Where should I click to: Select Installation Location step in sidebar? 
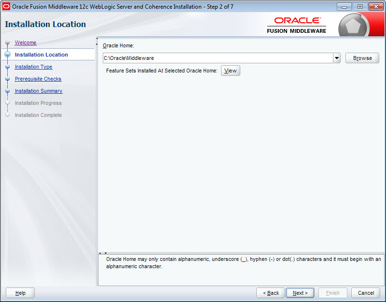(41, 55)
